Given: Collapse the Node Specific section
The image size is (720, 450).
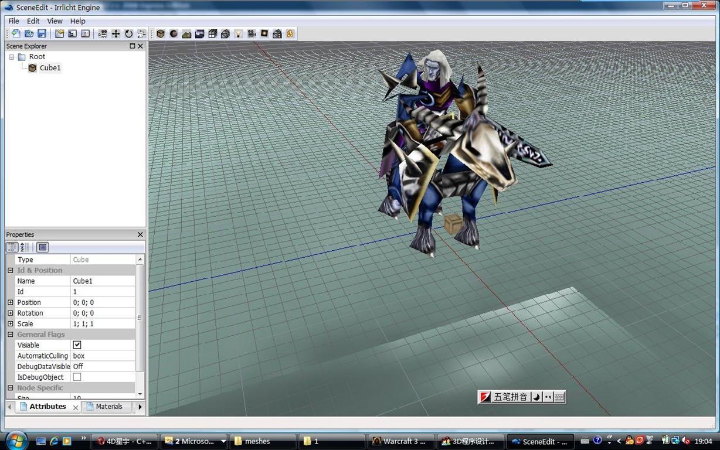Looking at the screenshot, I should tap(11, 388).
